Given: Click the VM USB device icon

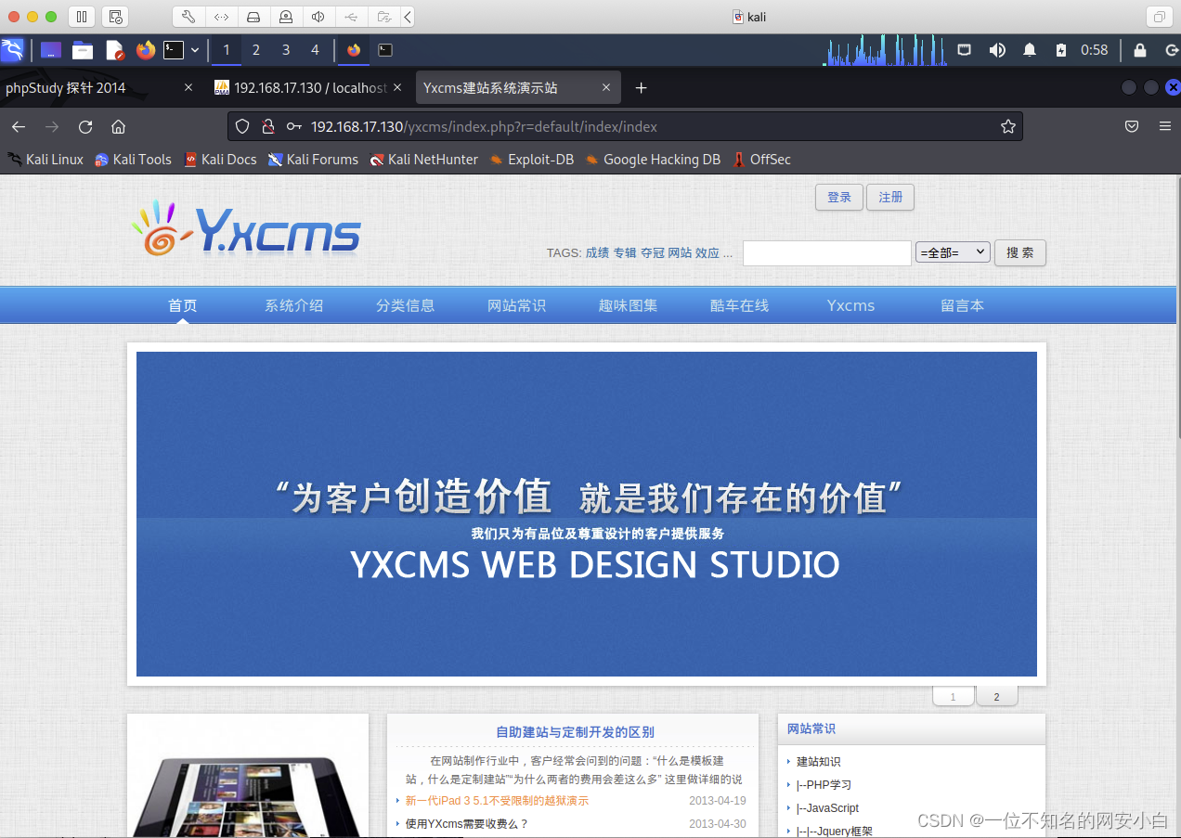Looking at the screenshot, I should point(350,17).
